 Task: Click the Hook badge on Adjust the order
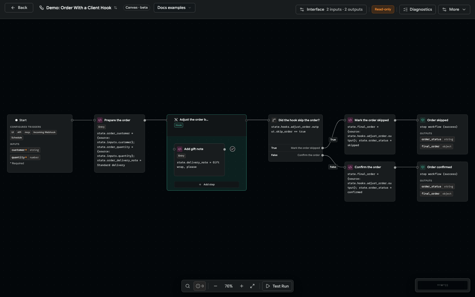pos(179,125)
